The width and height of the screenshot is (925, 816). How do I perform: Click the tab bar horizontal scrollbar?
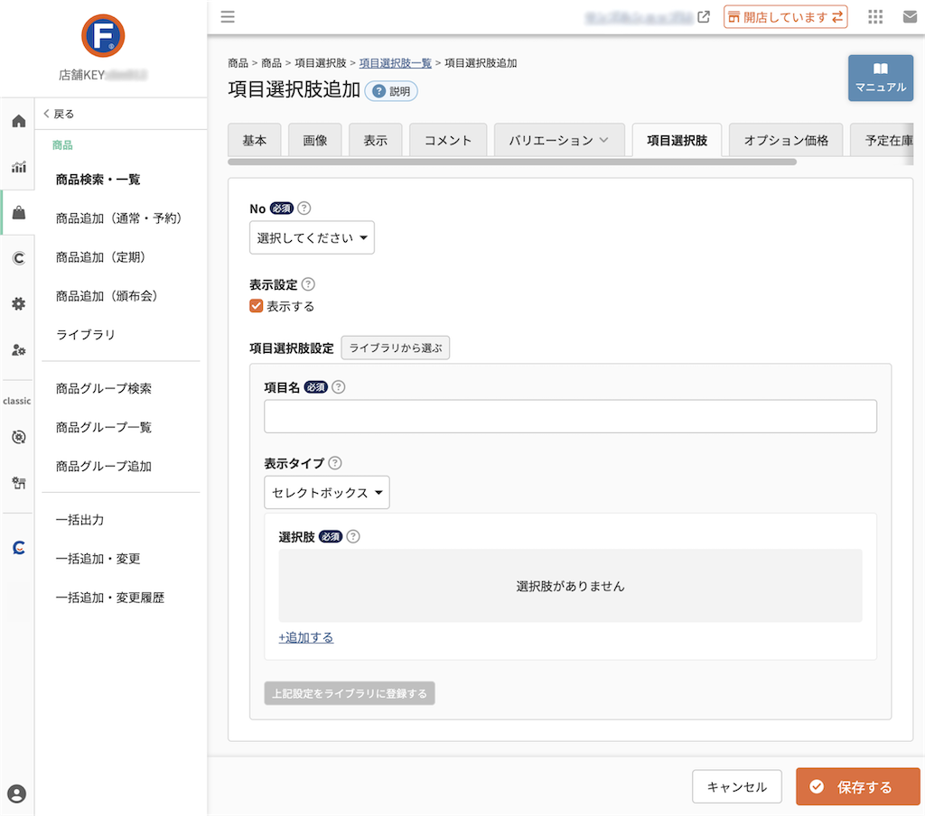coord(512,162)
